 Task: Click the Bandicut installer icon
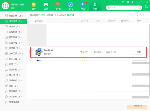tap(39, 52)
